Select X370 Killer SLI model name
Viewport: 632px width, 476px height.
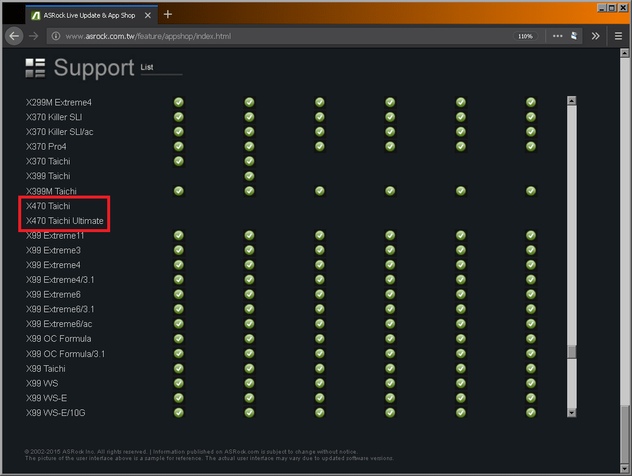(x=54, y=117)
